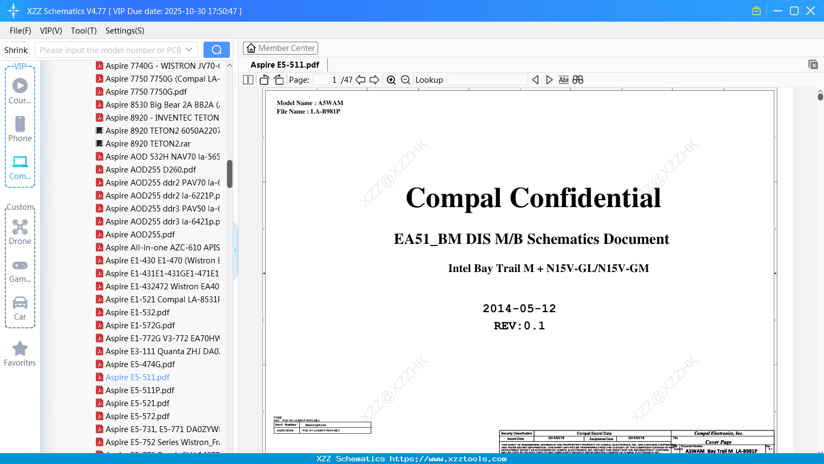Image resolution: width=824 pixels, height=464 pixels.
Task: Click the binoculars search icon
Action: (x=578, y=80)
